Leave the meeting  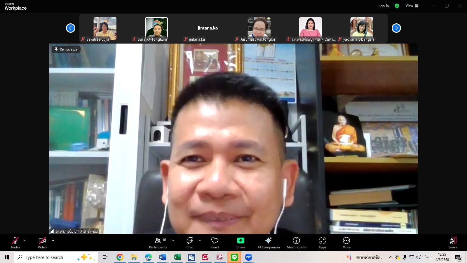click(x=453, y=243)
